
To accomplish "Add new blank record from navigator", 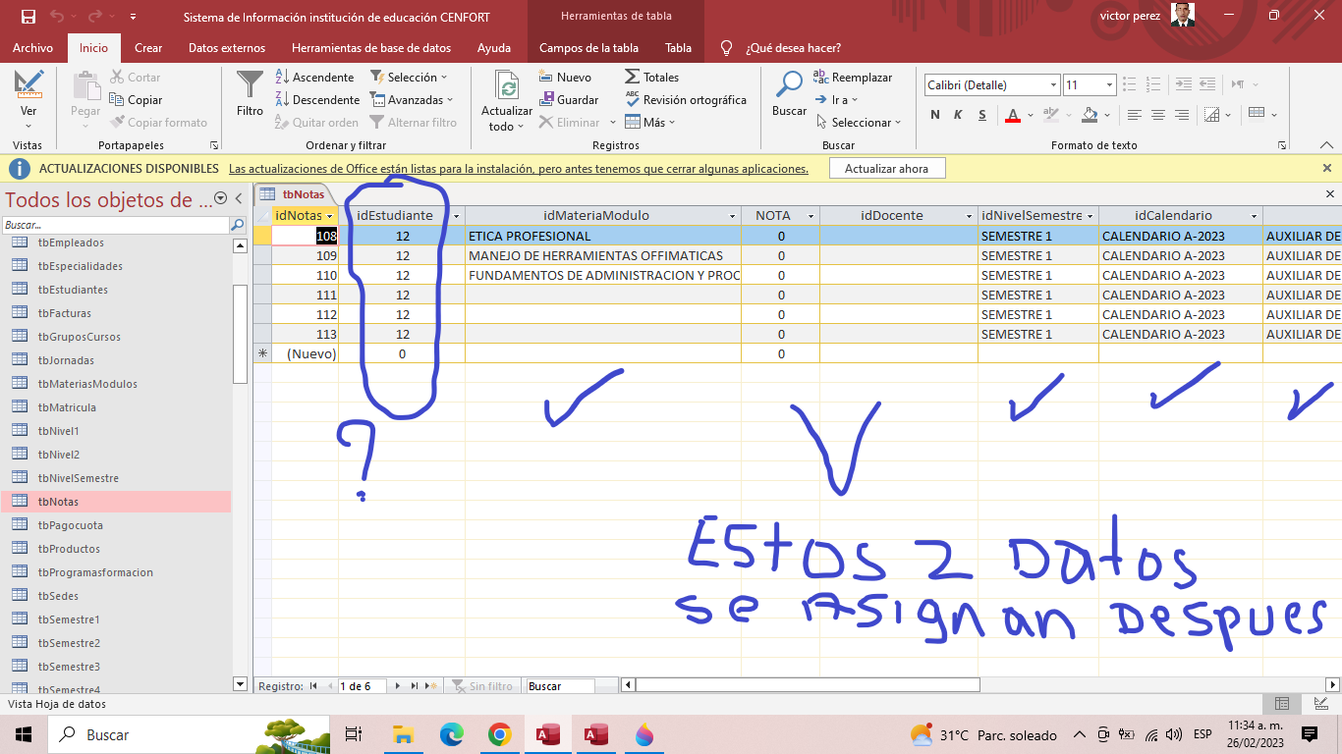I will tap(430, 686).
